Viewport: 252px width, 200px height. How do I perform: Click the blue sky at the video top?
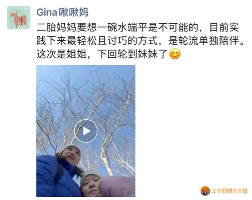(86, 71)
